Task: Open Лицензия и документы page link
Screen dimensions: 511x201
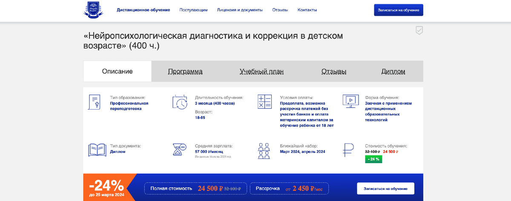Action: point(240,10)
